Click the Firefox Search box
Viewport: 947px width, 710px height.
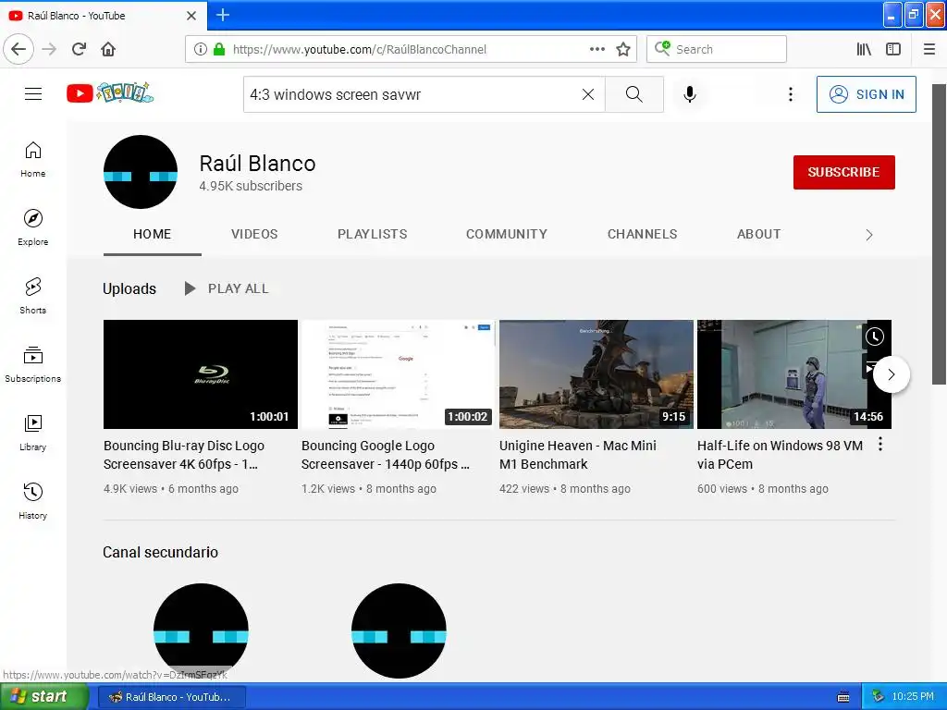pyautogui.click(x=717, y=49)
